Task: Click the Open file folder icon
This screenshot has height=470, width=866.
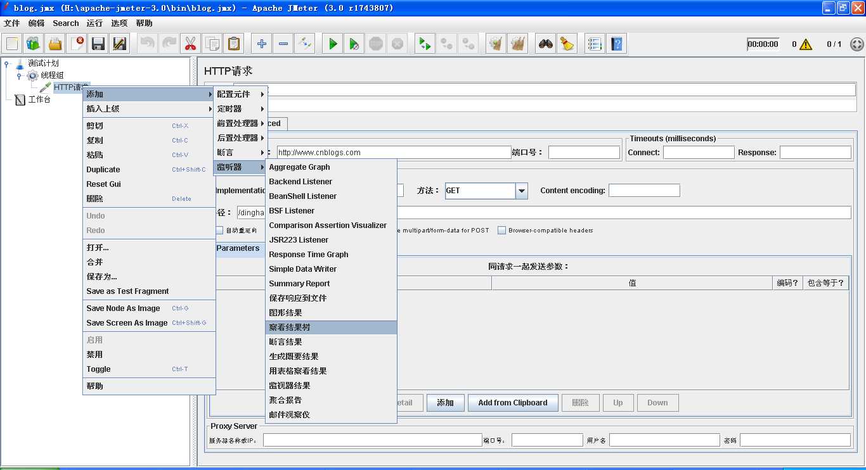Action: point(55,44)
